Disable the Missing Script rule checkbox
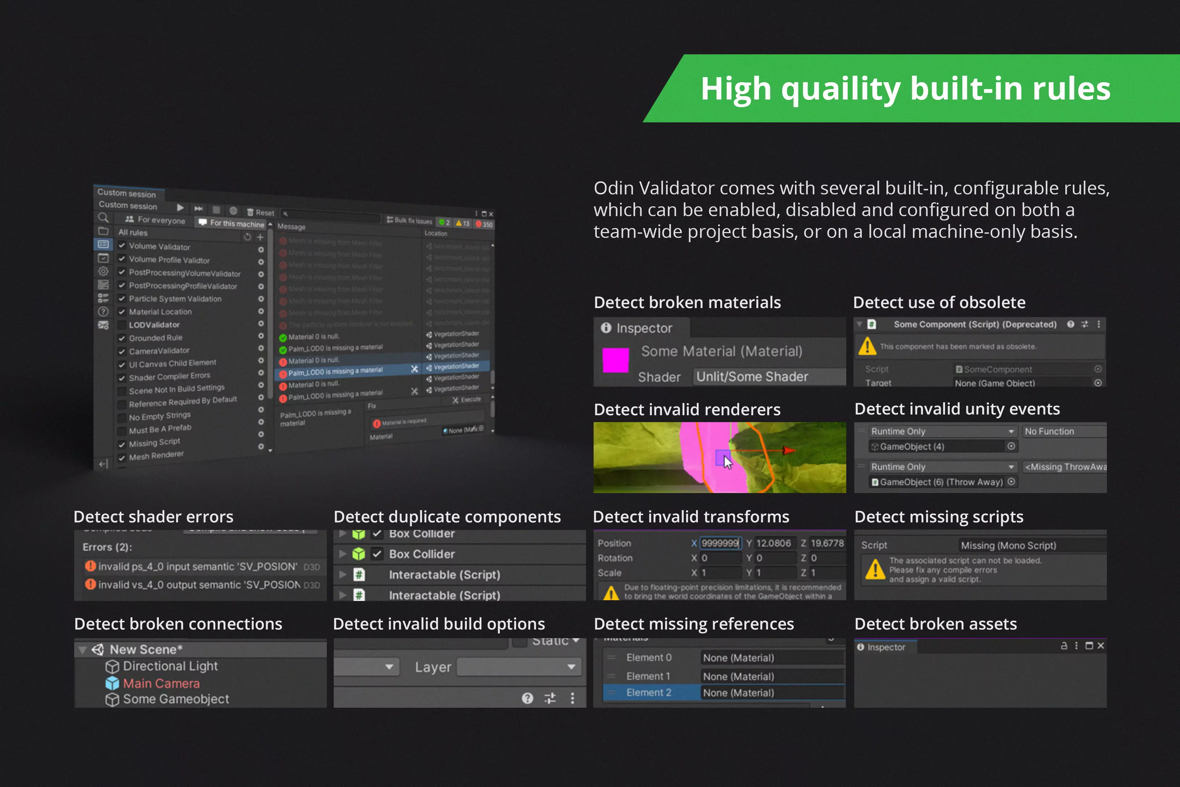 [x=122, y=445]
